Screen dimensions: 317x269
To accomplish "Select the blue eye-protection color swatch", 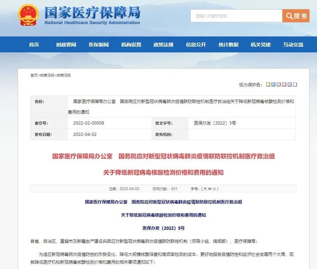I will [x=273, y=84].
